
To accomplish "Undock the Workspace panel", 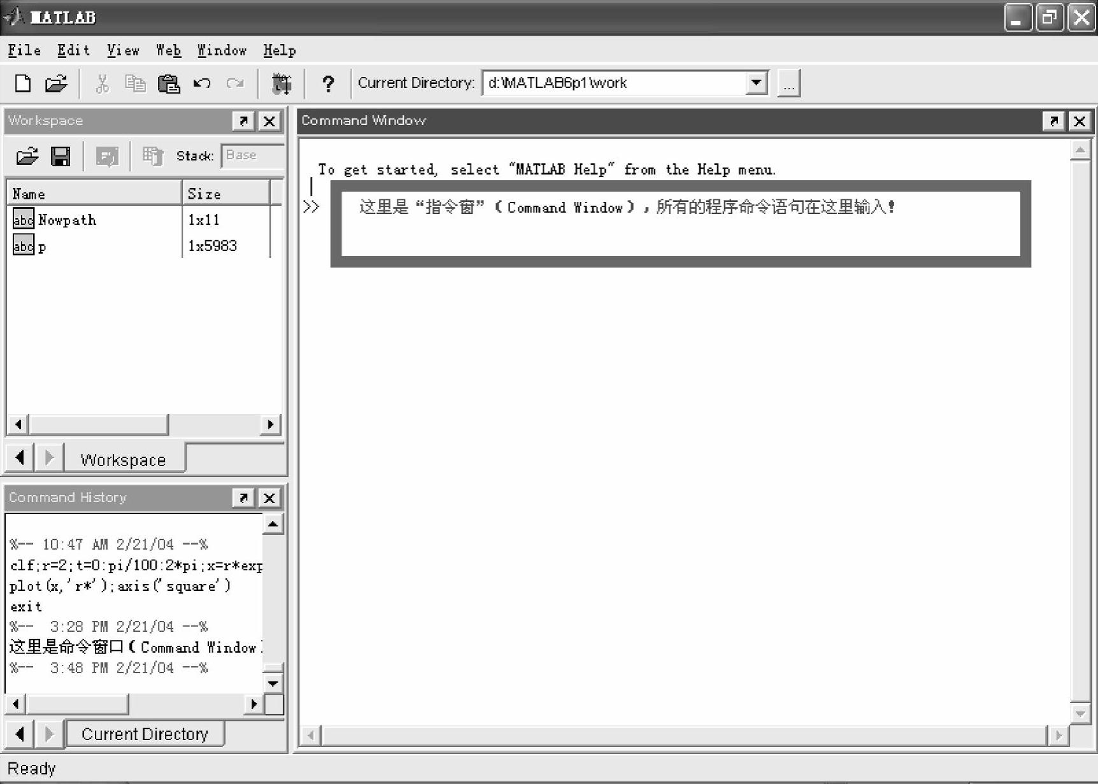I will point(243,121).
